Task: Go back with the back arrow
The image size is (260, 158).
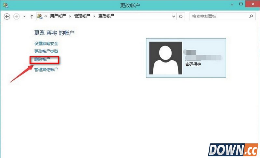Action: pyautogui.click(x=7, y=16)
